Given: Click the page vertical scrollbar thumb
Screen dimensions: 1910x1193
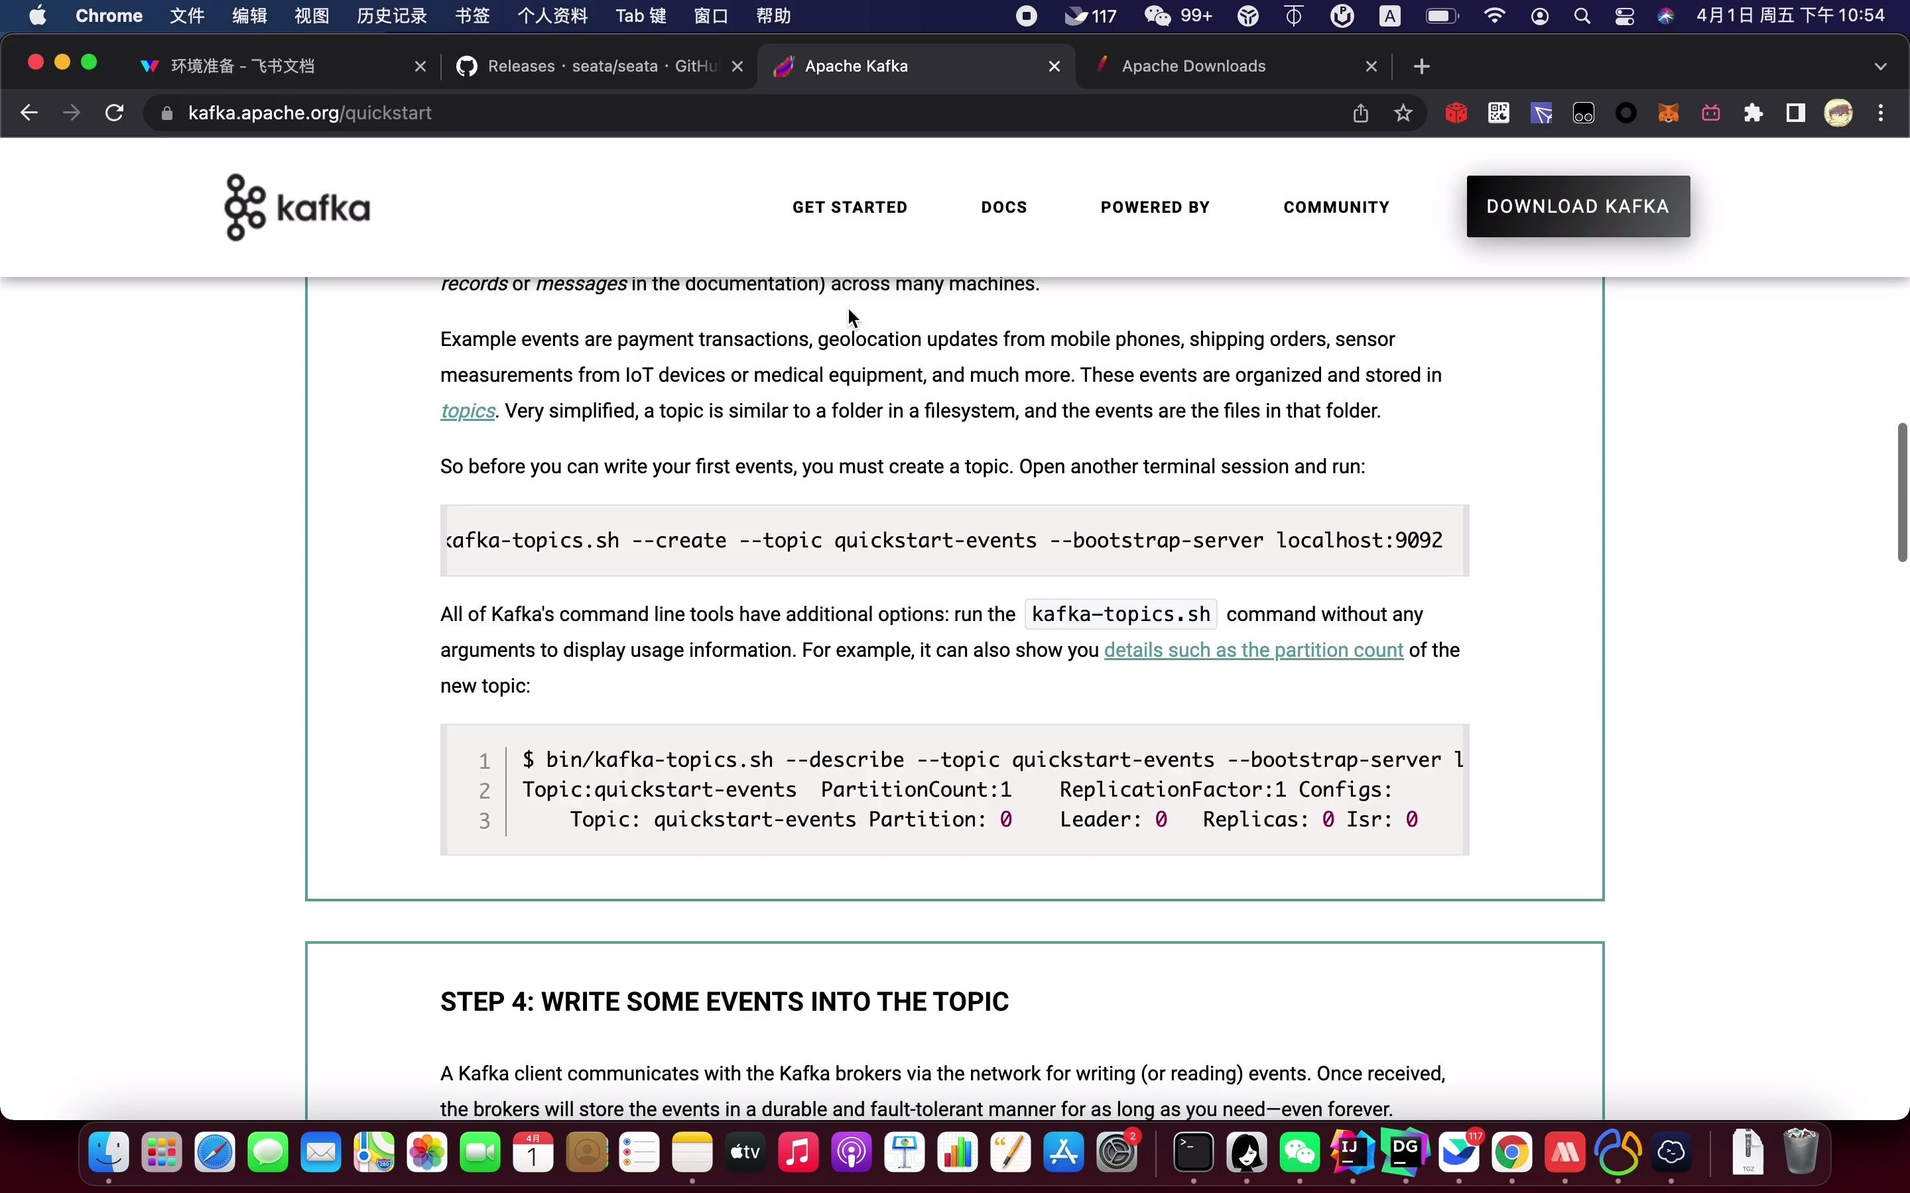Looking at the screenshot, I should point(1902,492).
